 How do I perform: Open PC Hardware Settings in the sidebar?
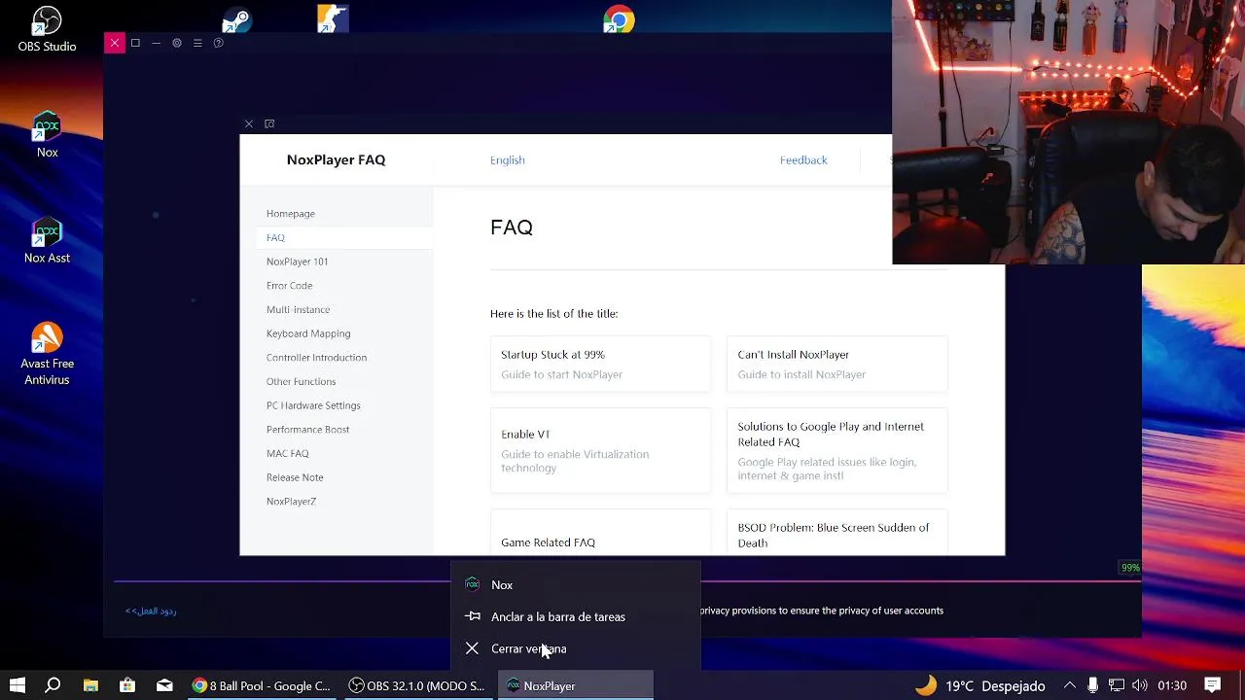(x=313, y=405)
